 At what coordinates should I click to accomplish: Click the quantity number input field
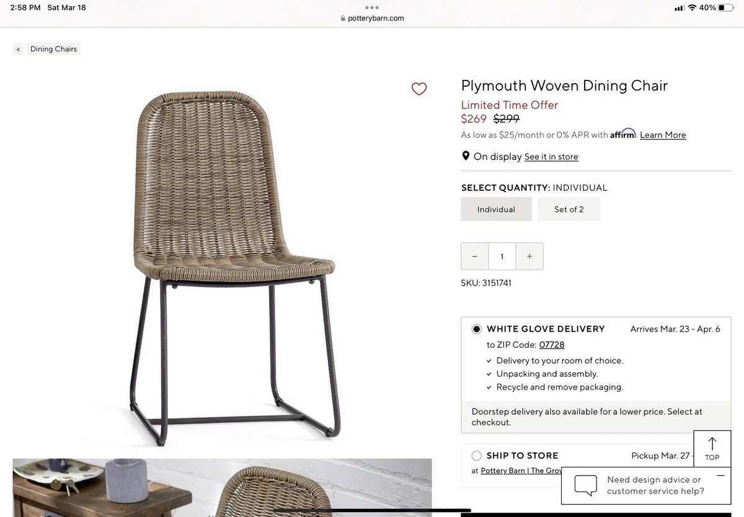502,256
